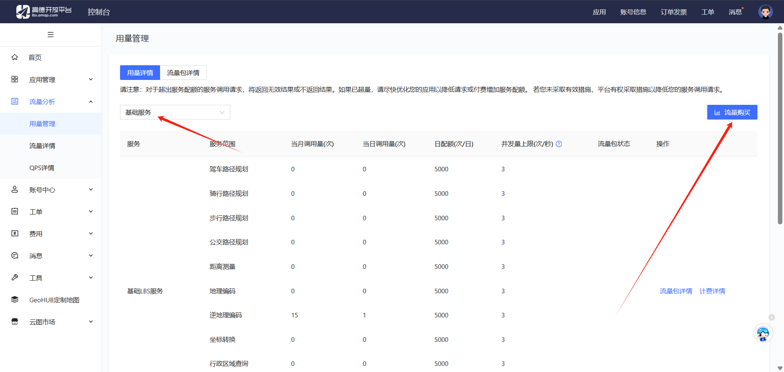The image size is (784, 372).
Task: Switch to the 流量包详情 tab
Action: [183, 73]
